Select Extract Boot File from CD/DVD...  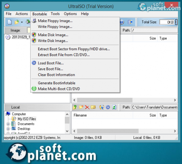click(x=75, y=55)
